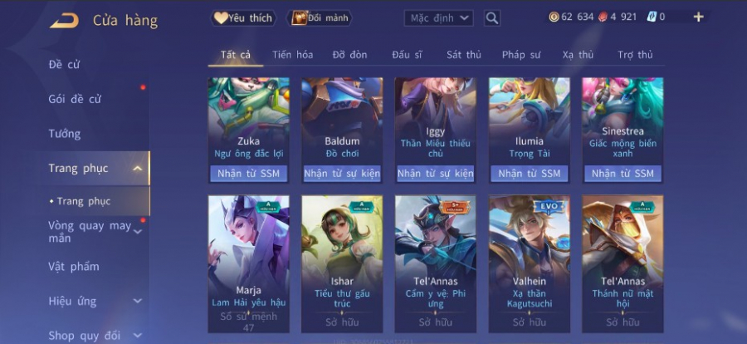This screenshot has width=747, height=344.
Task: Select the Valhein Xạ thần Kagutsuchi skin card
Action: 530,264
